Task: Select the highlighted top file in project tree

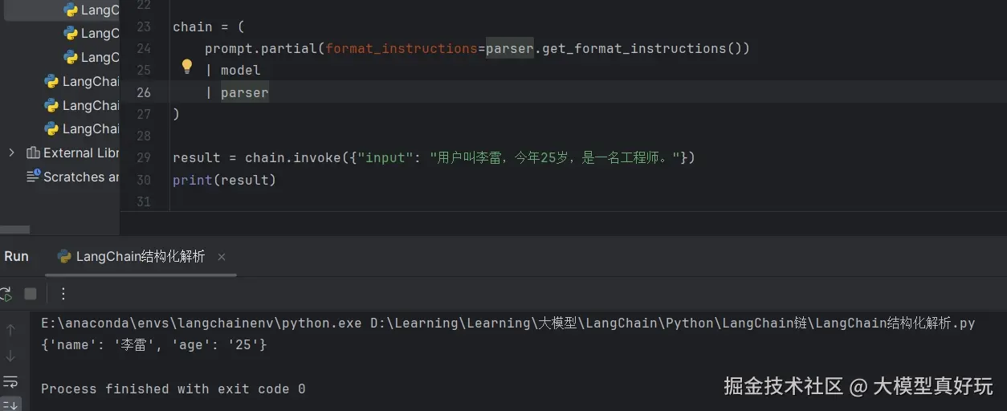Action: 95,10
